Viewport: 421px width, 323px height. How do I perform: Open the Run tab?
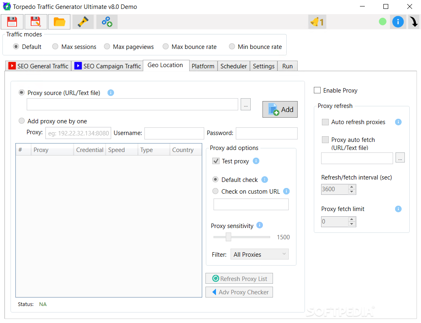click(287, 66)
